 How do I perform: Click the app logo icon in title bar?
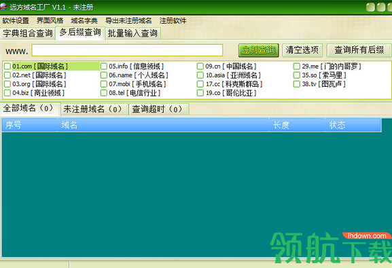tap(3, 7)
